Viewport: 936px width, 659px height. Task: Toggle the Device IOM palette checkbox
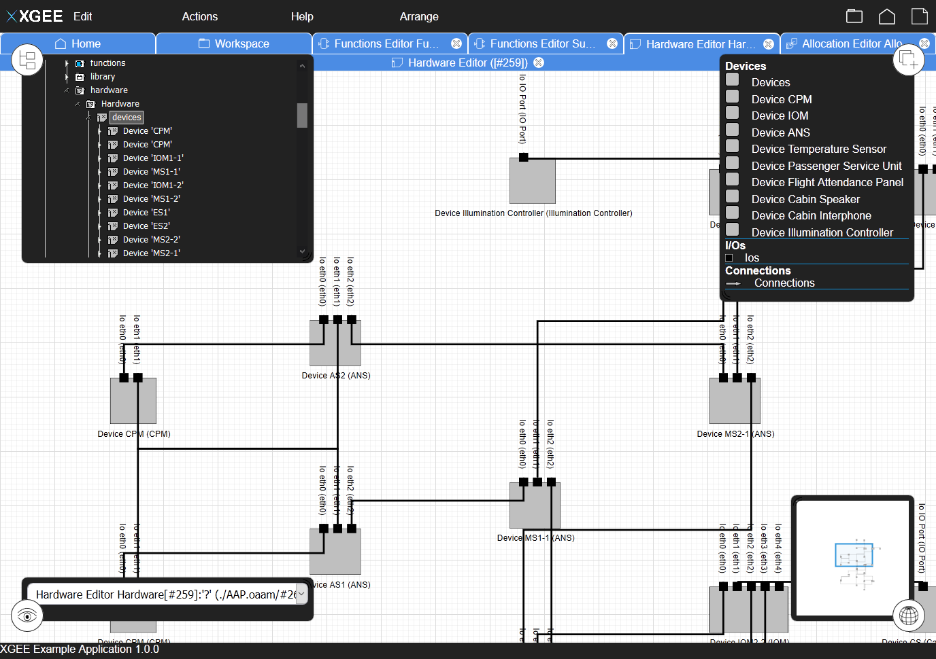(x=733, y=113)
